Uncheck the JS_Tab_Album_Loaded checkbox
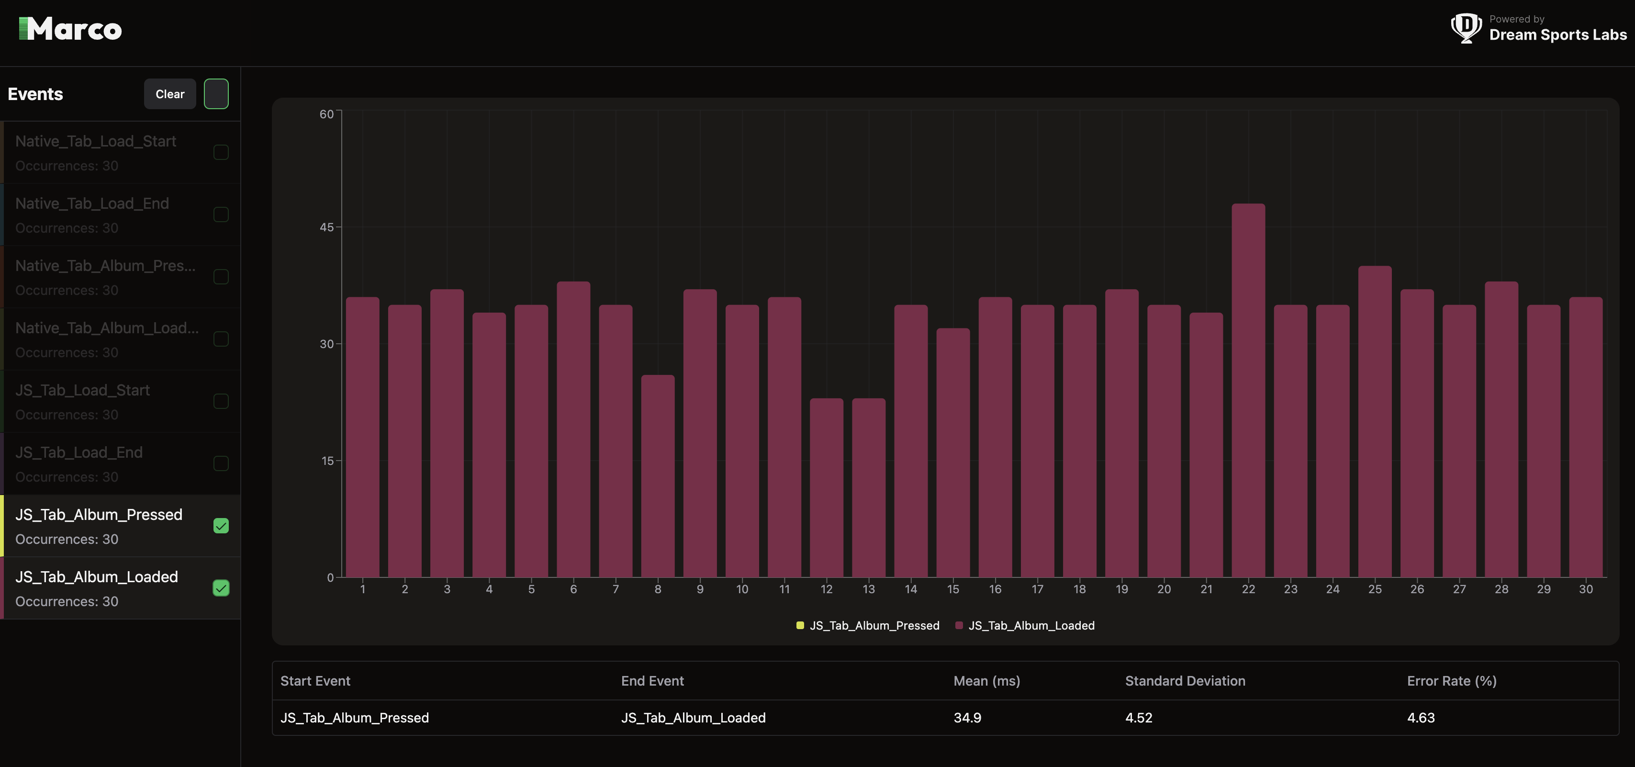The width and height of the screenshot is (1635, 767). pos(221,588)
